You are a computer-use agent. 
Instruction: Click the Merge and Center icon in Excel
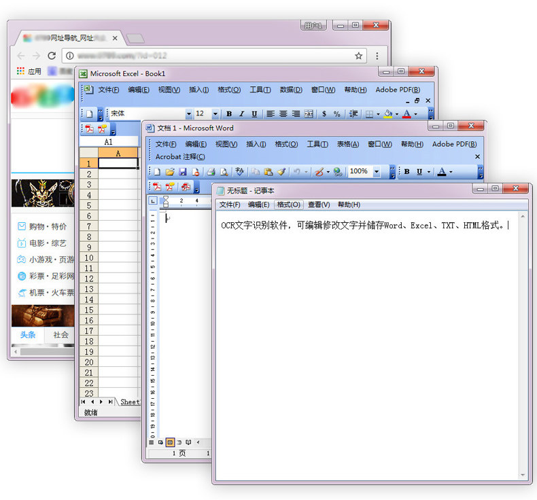(309, 114)
